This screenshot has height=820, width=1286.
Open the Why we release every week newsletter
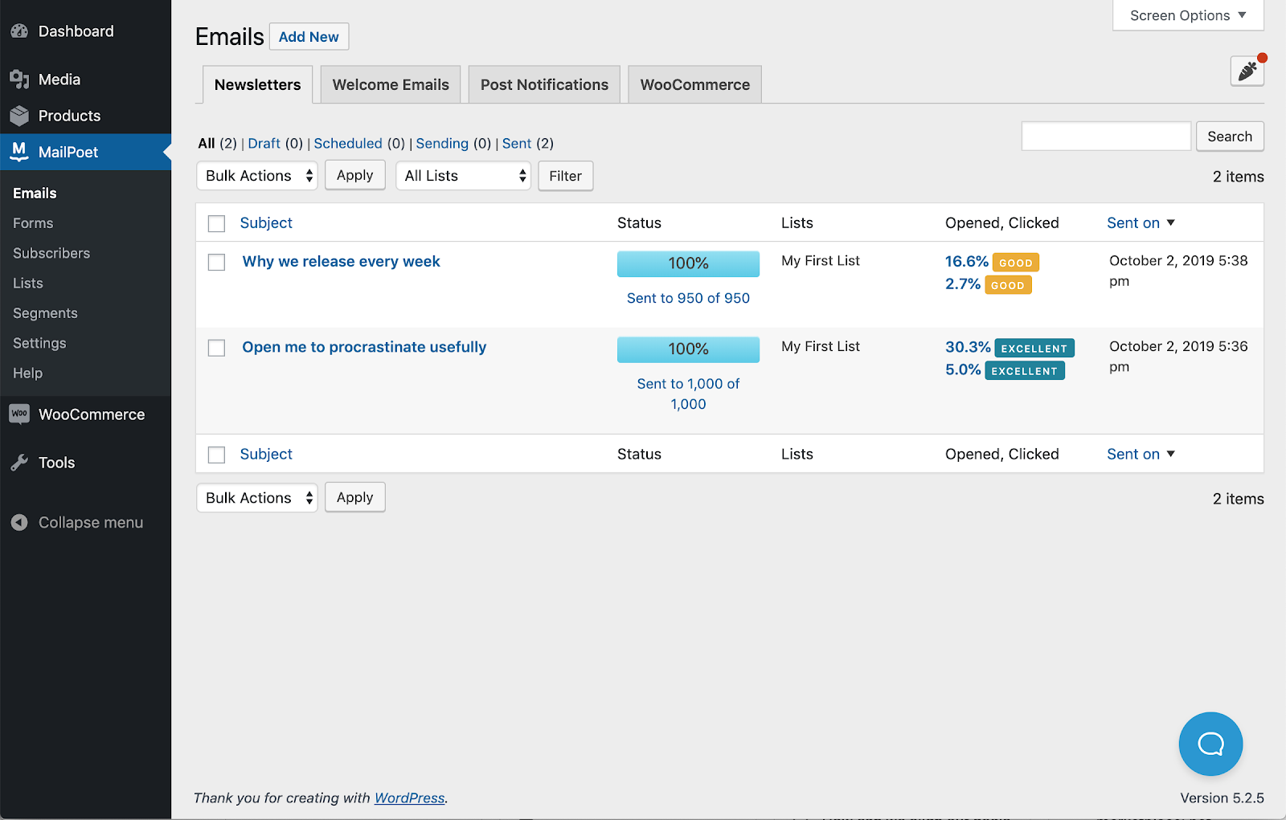tap(341, 261)
